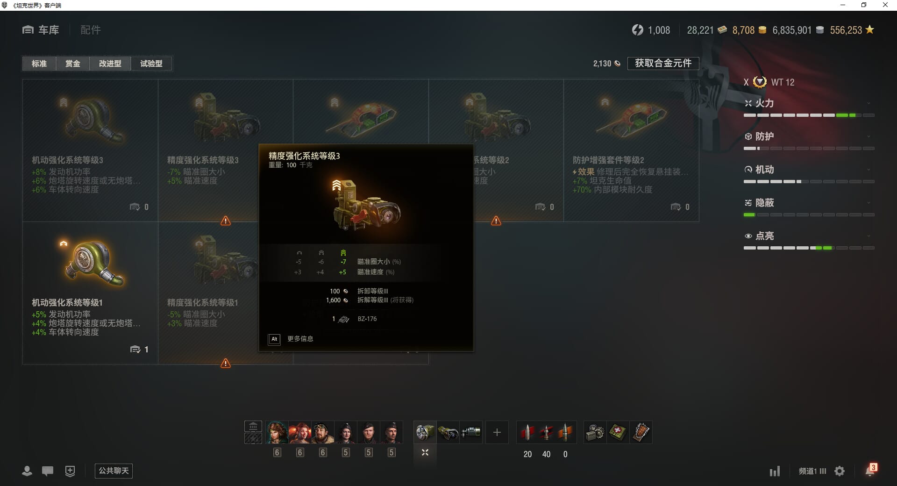Select the first aid kit consumable
The width and height of the screenshot is (897, 486).
[x=618, y=432]
